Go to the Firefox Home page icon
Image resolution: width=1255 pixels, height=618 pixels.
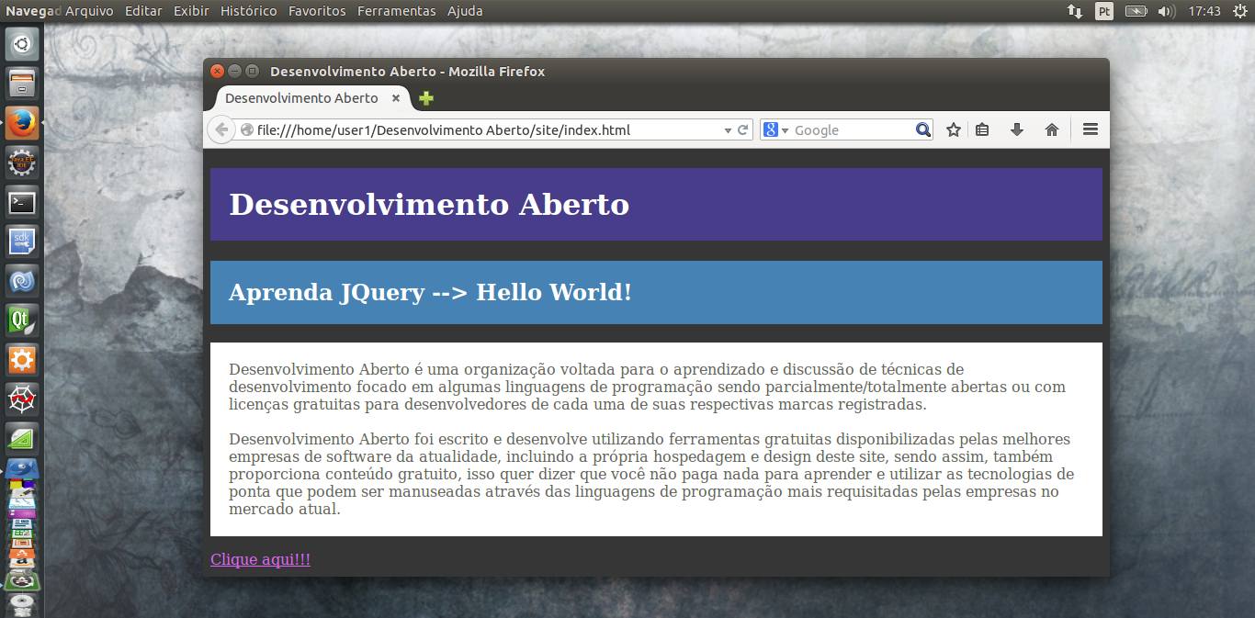[1052, 130]
